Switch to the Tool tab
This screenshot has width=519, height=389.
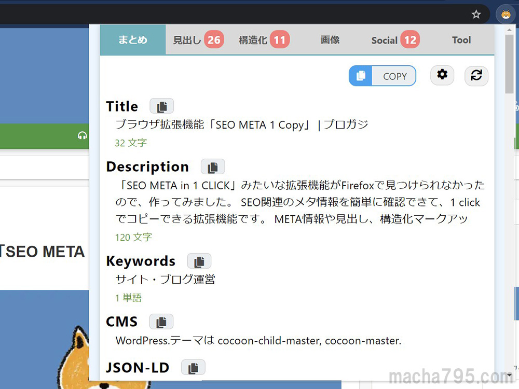[x=461, y=40]
